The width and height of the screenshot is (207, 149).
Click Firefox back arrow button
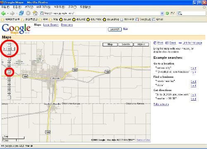point(3,13)
